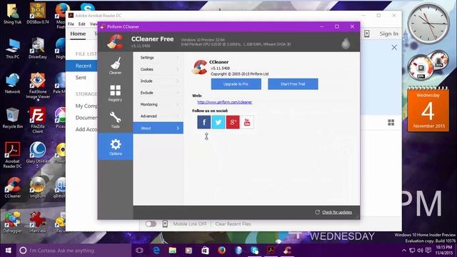Open the Cleaner section in CCleaner
Screen dimensions: 457x257
click(x=116, y=66)
